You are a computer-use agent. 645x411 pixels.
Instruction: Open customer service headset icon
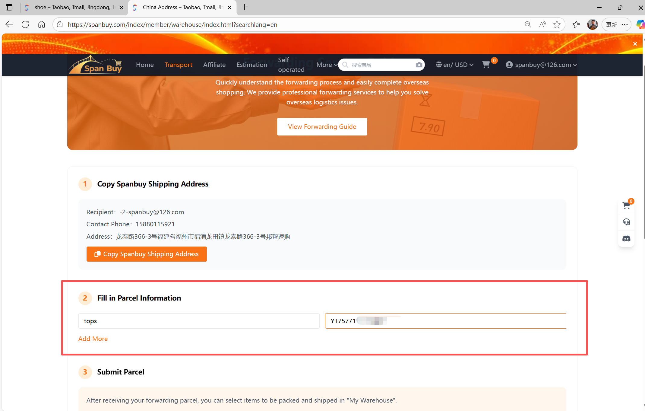pos(626,222)
